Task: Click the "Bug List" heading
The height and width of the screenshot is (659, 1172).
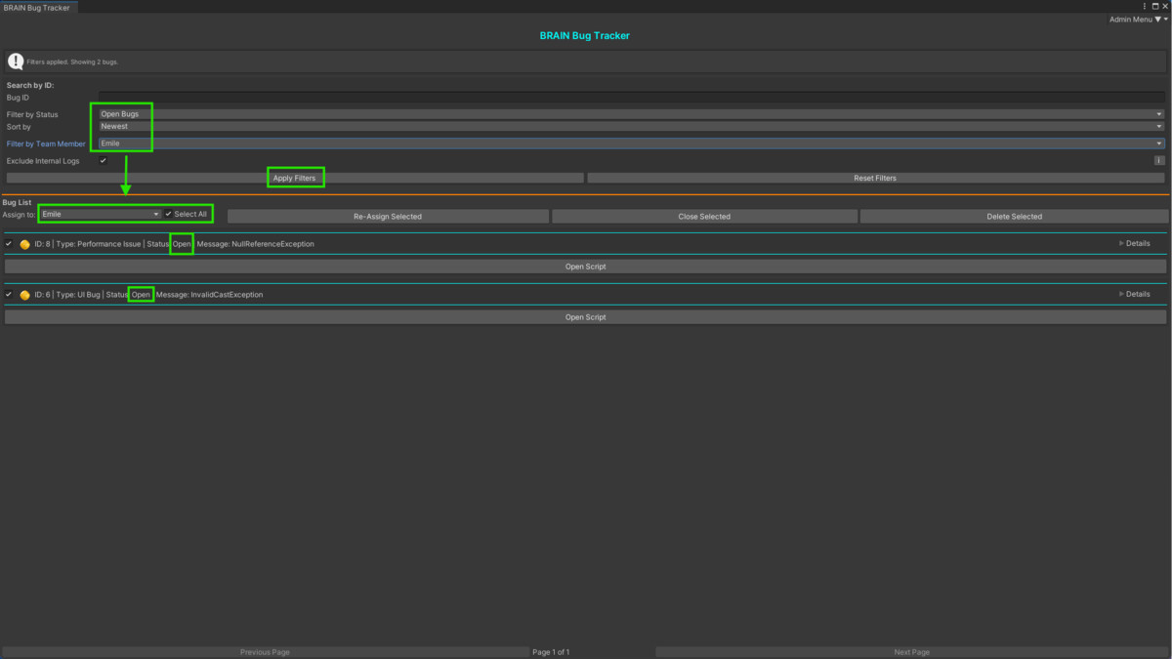Action: click(x=17, y=202)
